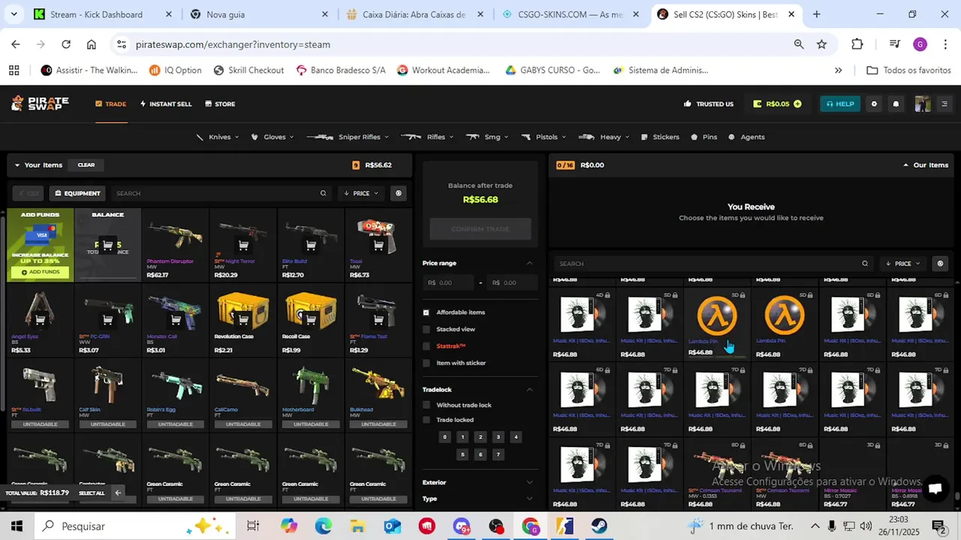961x540 pixels.
Task: Click the search magnifier in Our Items
Action: coord(865,263)
